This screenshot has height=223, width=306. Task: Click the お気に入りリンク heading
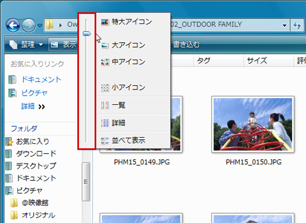[37, 64]
